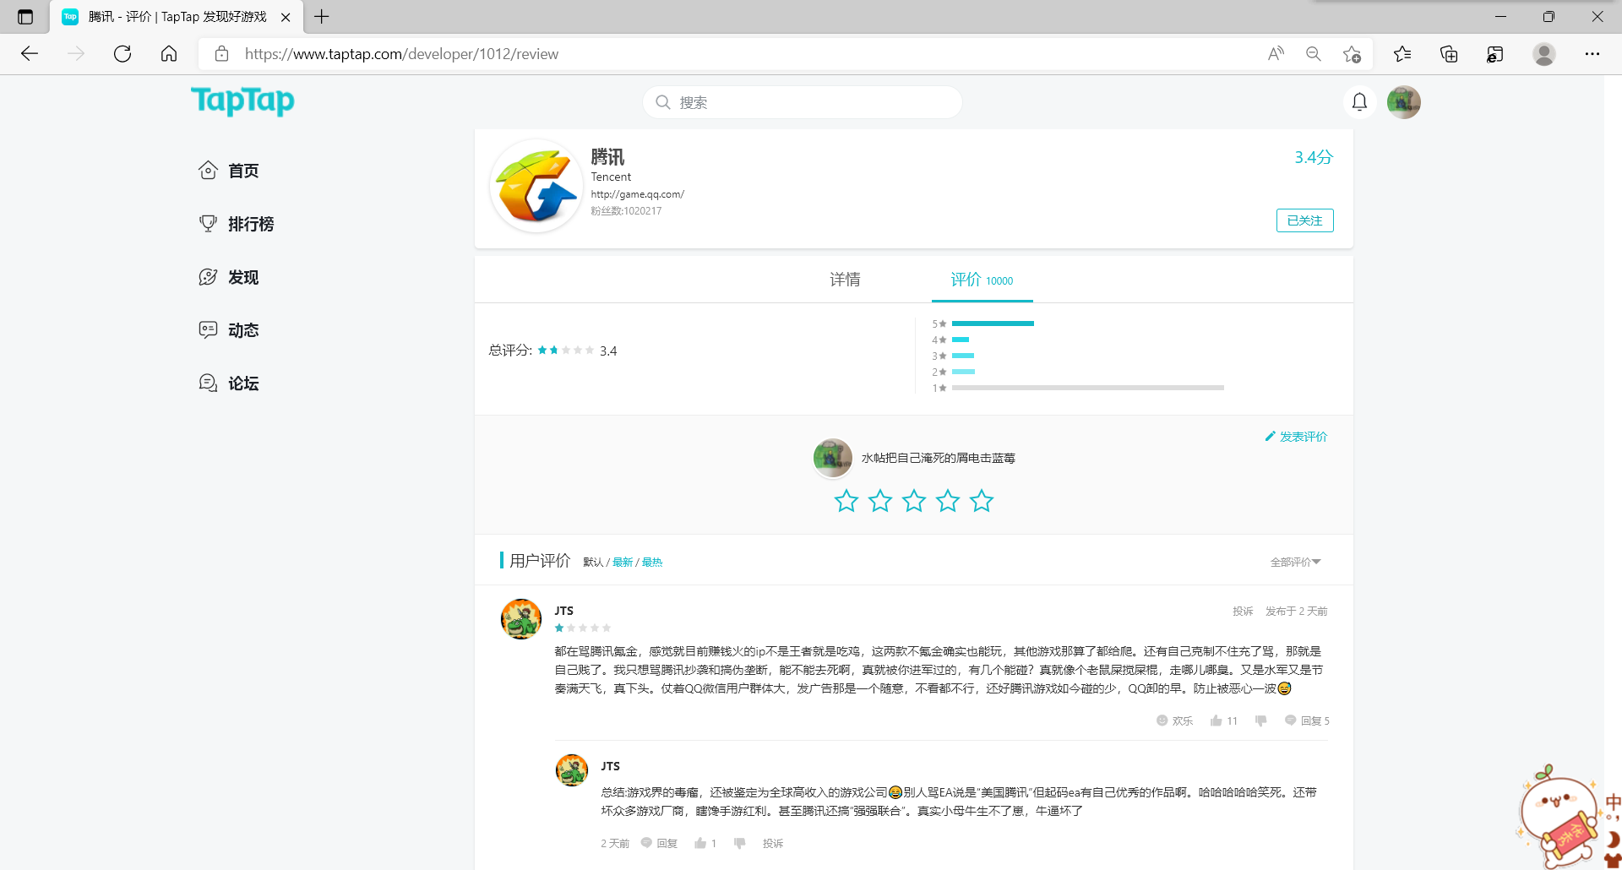Screen dimensions: 1622x870
Task: Like the sub-comment with 1 like
Action: (x=705, y=843)
